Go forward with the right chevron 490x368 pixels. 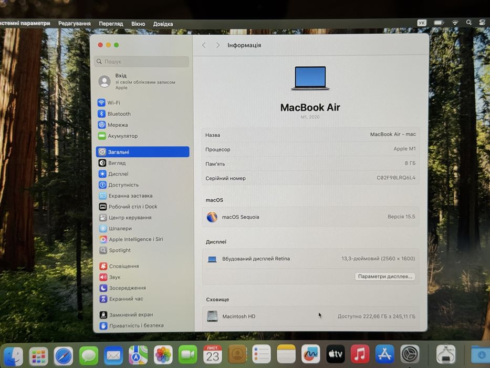218,45
